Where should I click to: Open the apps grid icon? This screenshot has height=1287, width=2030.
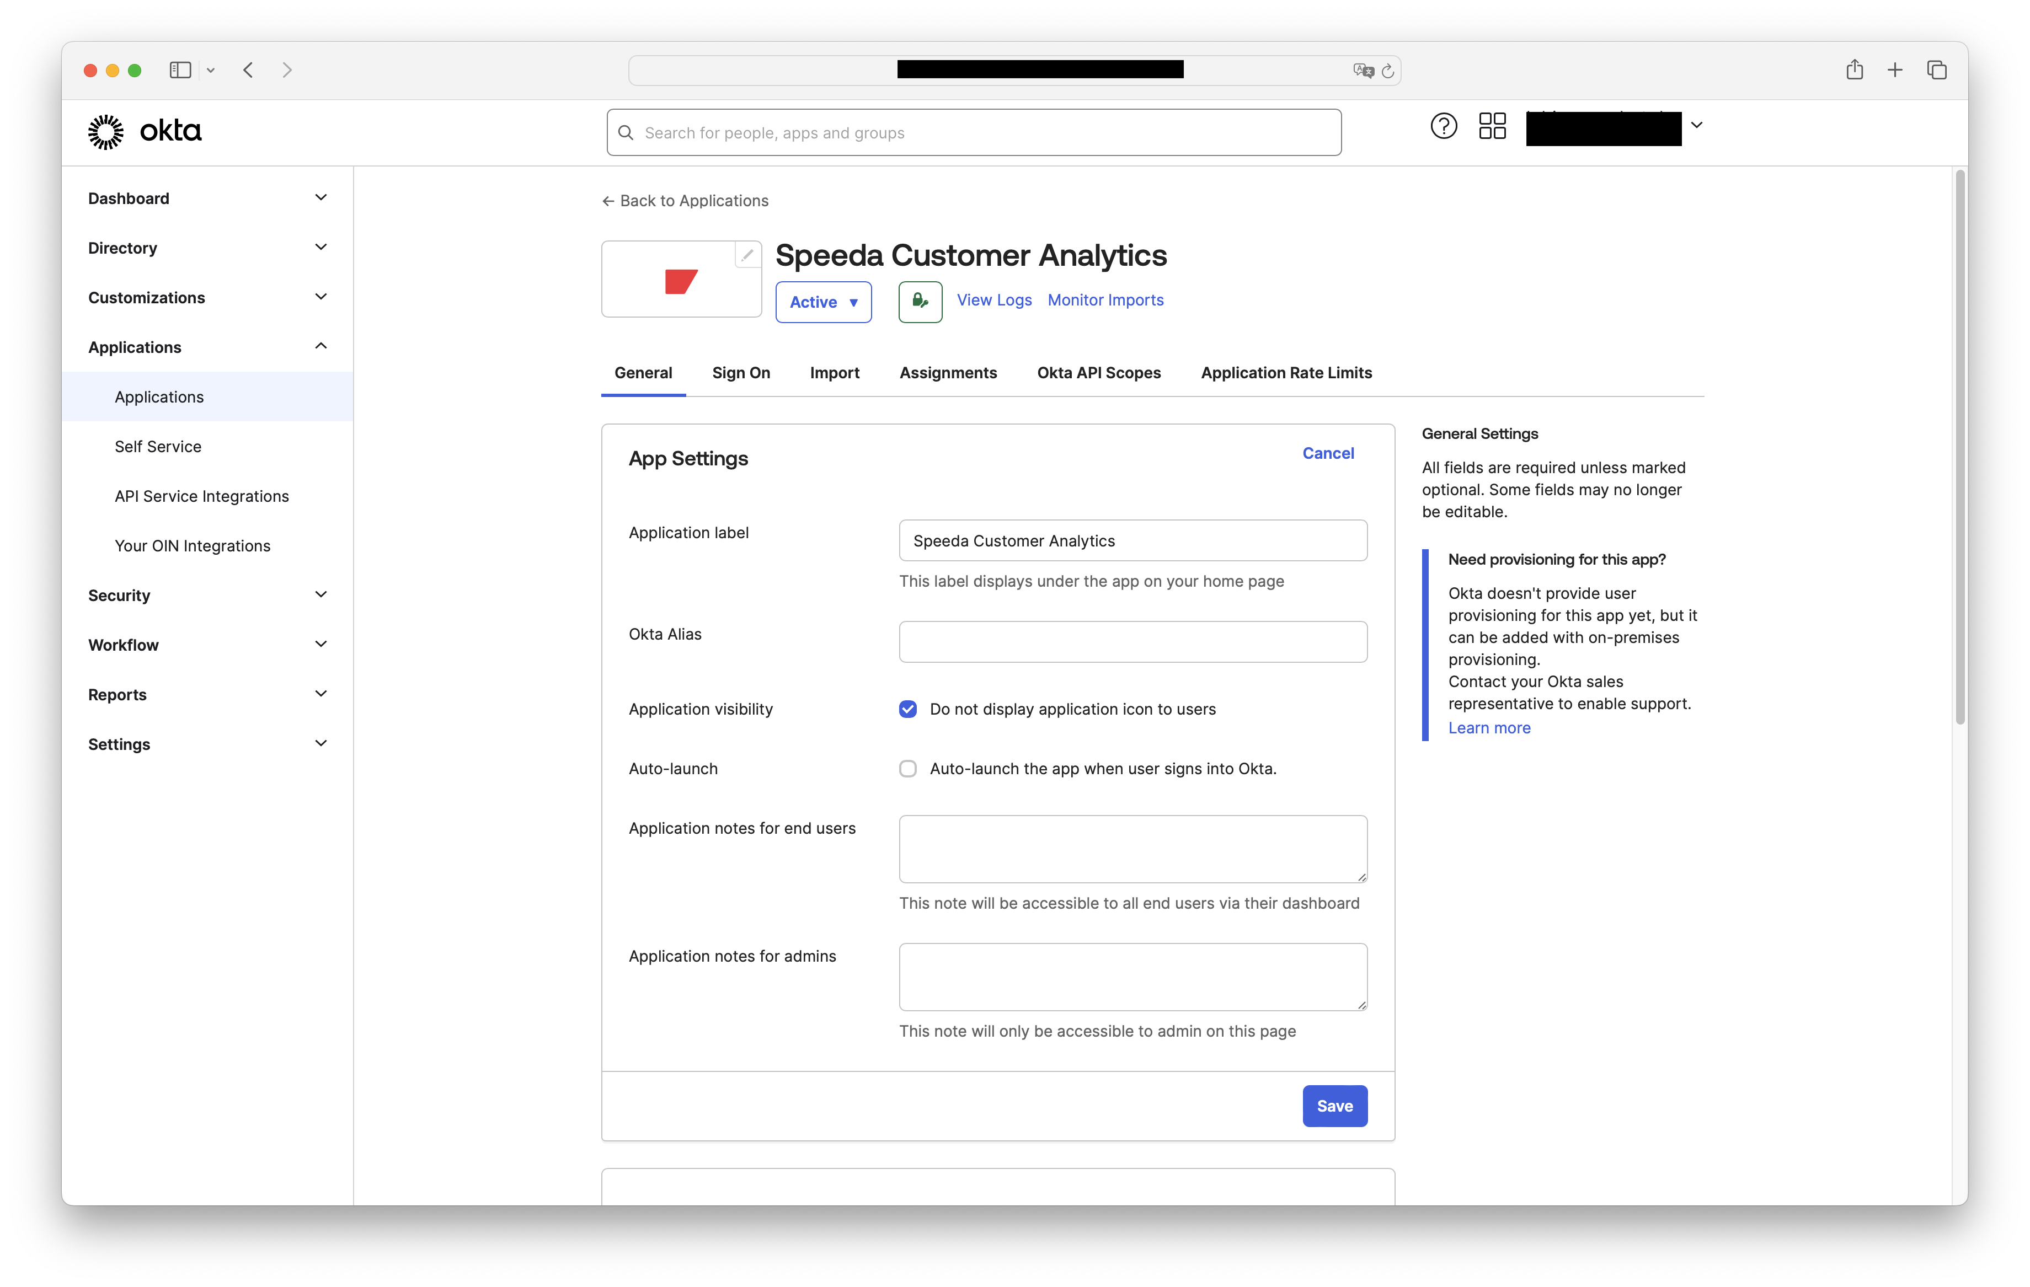pyautogui.click(x=1492, y=126)
